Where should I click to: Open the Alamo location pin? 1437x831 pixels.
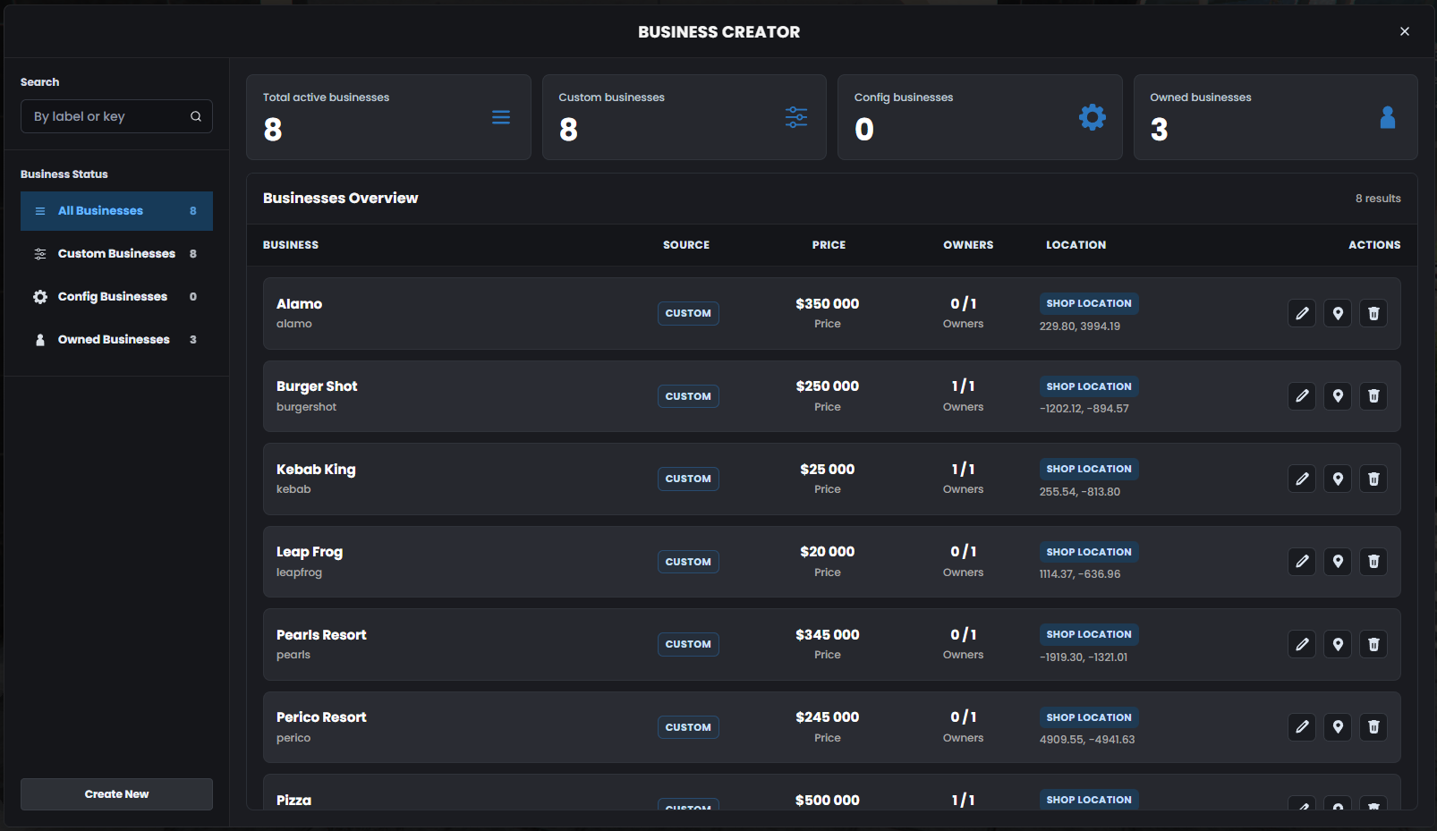[1338, 313]
